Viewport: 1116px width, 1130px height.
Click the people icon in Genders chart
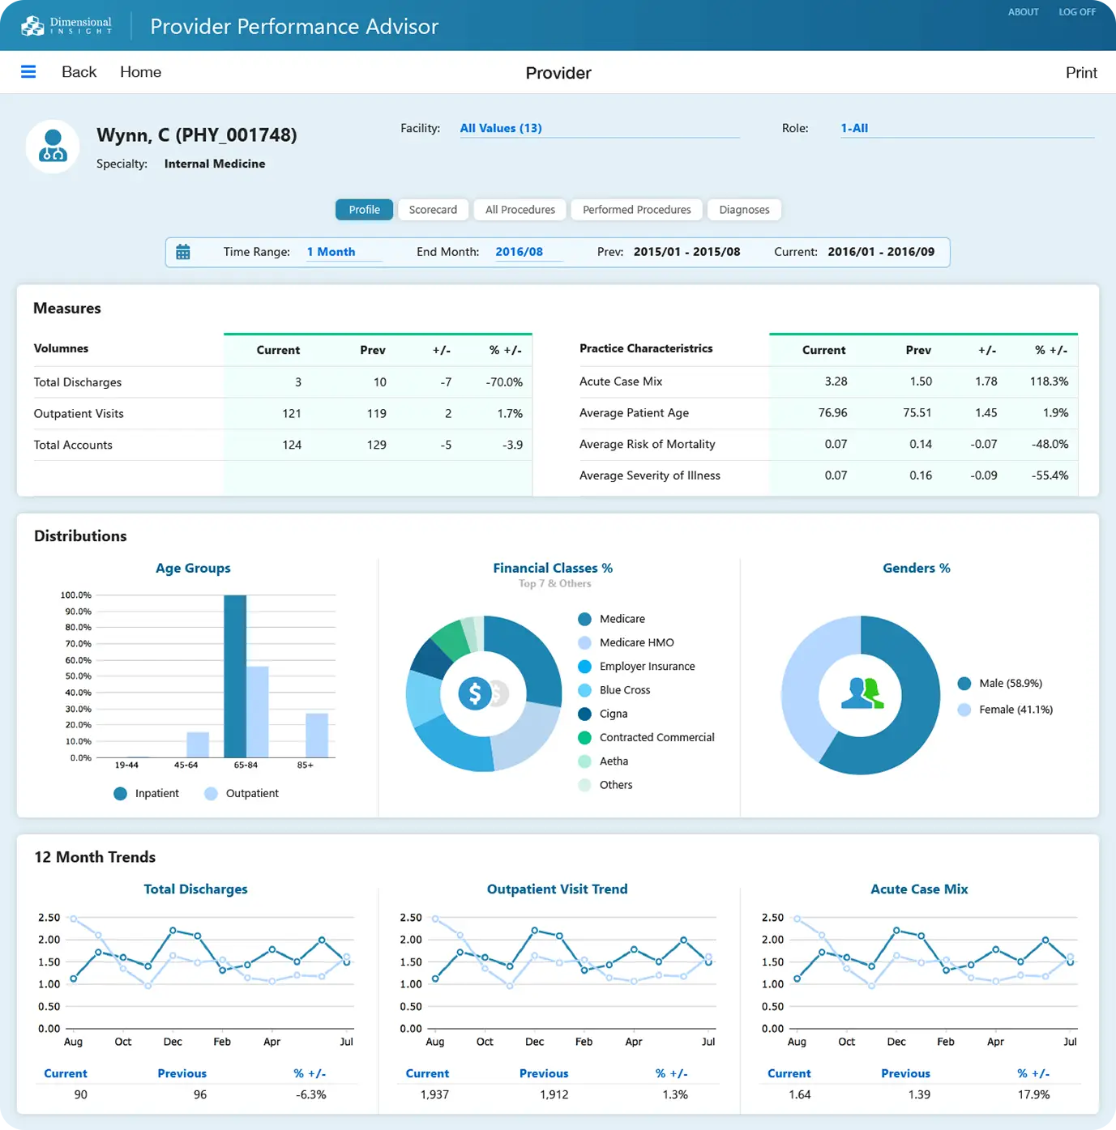click(x=861, y=694)
